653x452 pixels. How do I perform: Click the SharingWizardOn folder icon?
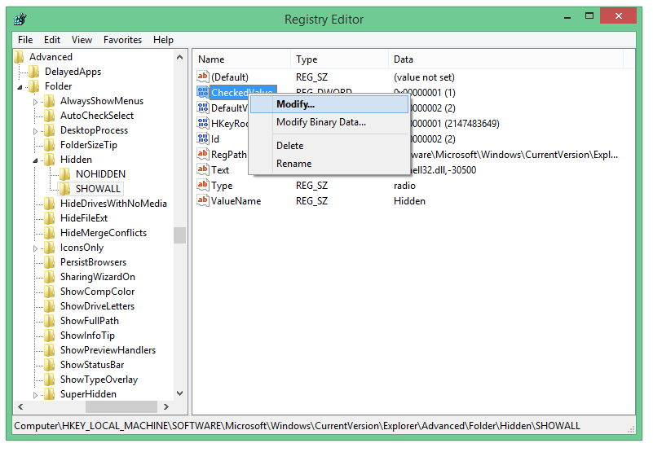point(50,277)
